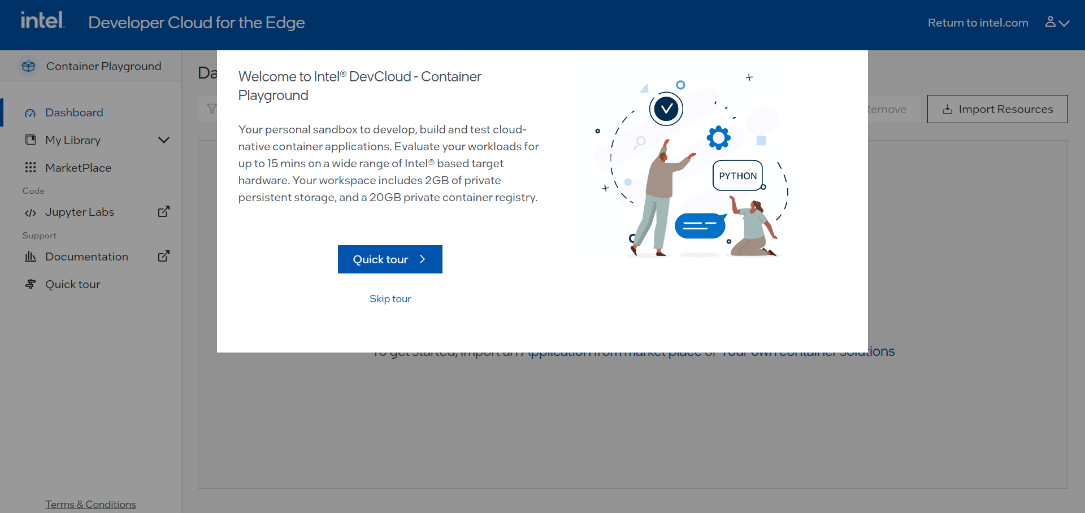Click the Skip tour link

[390, 299]
